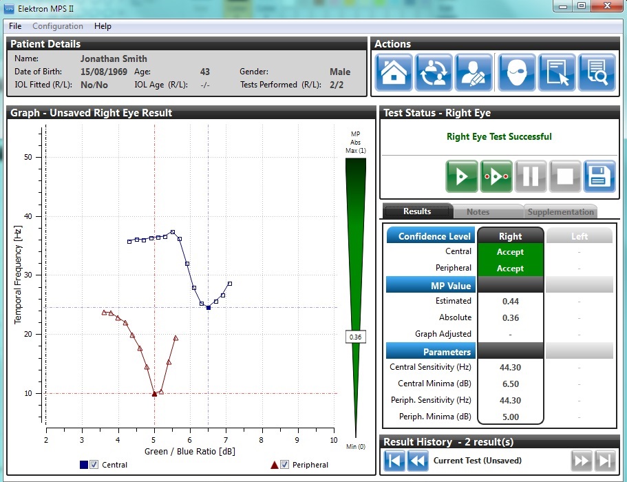Switch to the Notes tab
This screenshot has width=627, height=482.
(478, 211)
